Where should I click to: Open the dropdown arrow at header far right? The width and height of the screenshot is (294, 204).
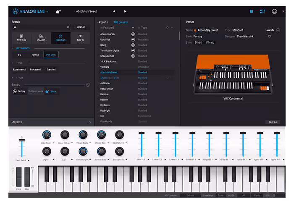283,11
